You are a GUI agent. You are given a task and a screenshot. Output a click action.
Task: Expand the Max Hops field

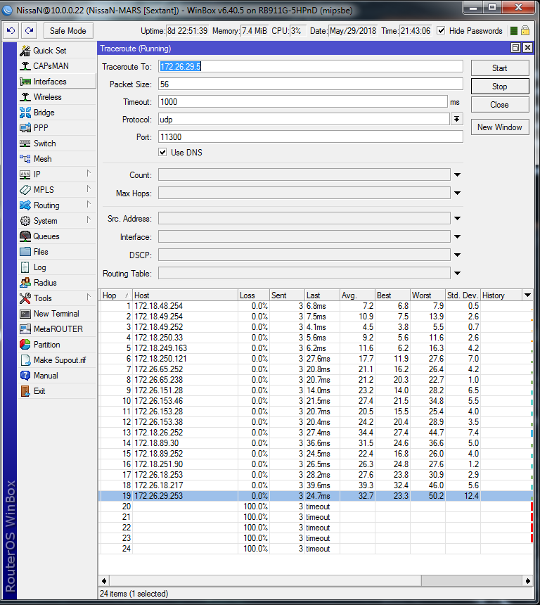457,193
